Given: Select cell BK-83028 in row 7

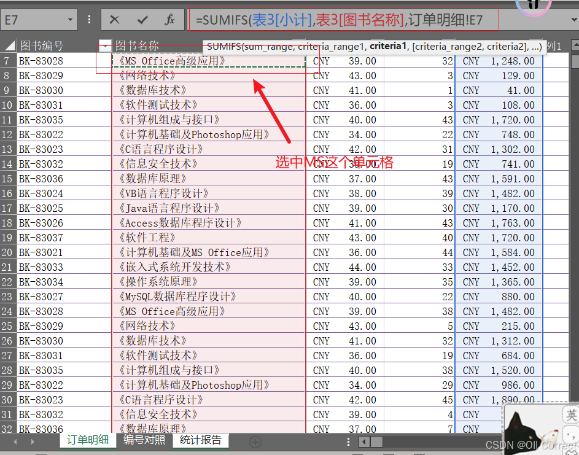Looking at the screenshot, I should (64, 61).
